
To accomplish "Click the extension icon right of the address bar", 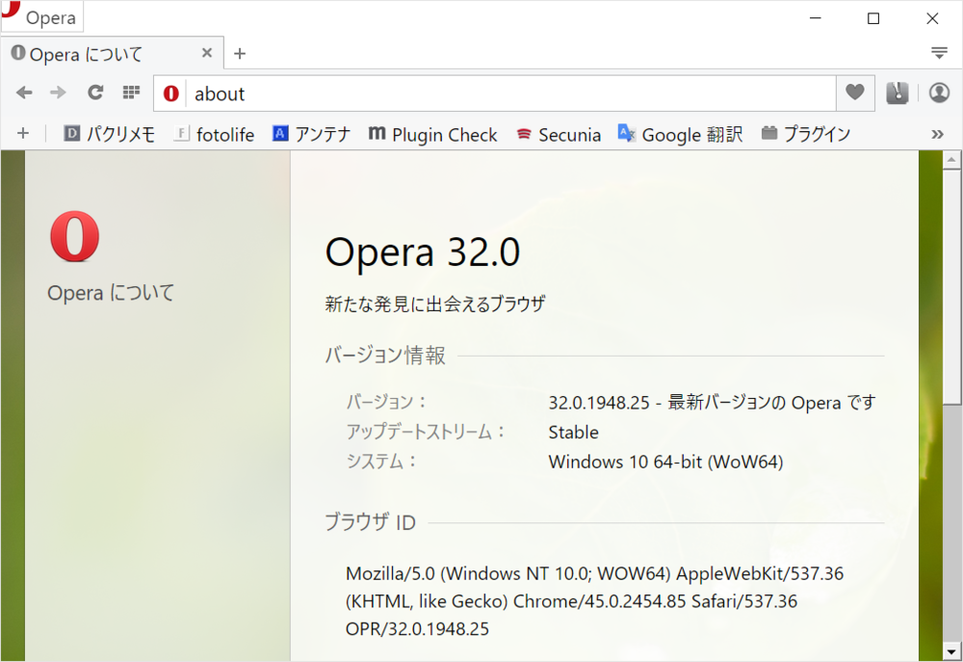I will pyautogui.click(x=897, y=93).
